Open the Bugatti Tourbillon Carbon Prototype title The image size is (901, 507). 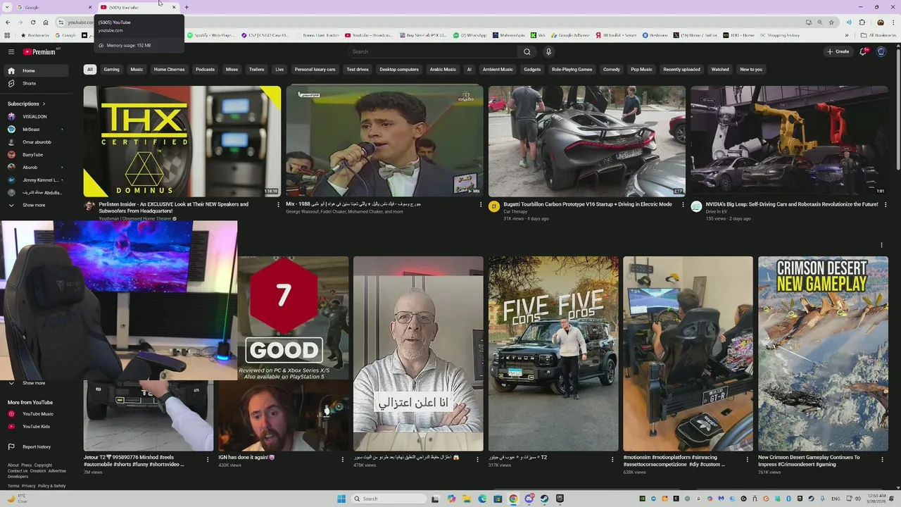point(586,204)
